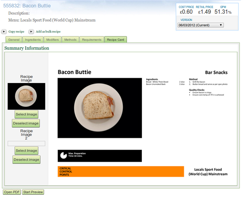This screenshot has width=243, height=197.
Task: Select the Recipe Card tab
Action: point(115,40)
